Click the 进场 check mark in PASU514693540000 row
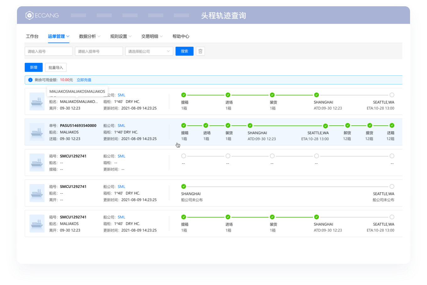 click(x=206, y=126)
